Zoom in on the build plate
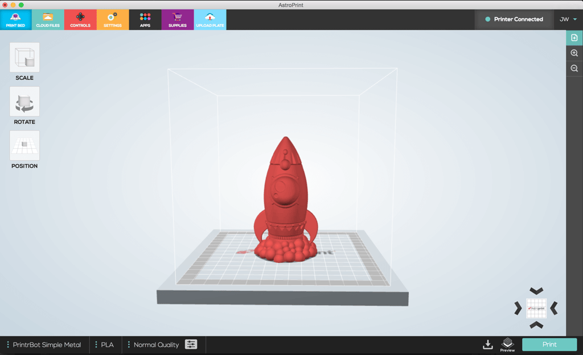This screenshot has height=355, width=583. pos(574,53)
